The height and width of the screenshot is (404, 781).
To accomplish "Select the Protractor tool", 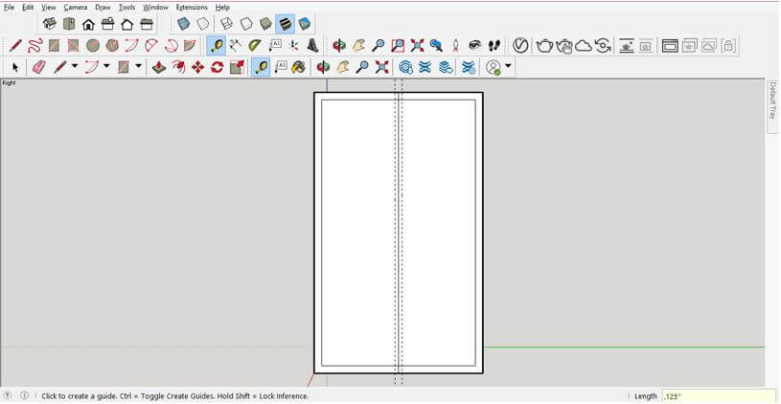I will click(x=255, y=46).
